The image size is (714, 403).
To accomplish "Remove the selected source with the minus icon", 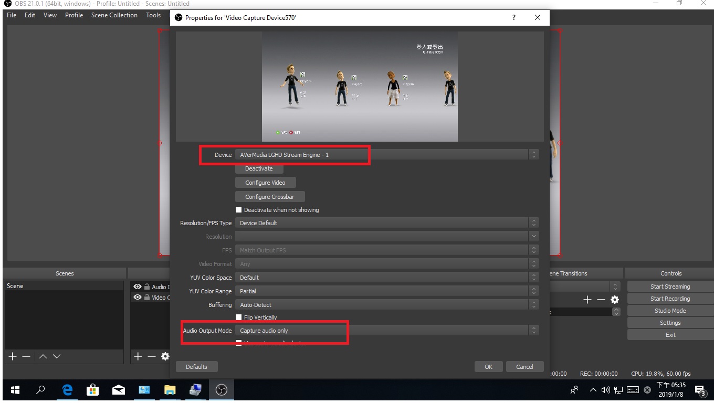I will [x=152, y=356].
